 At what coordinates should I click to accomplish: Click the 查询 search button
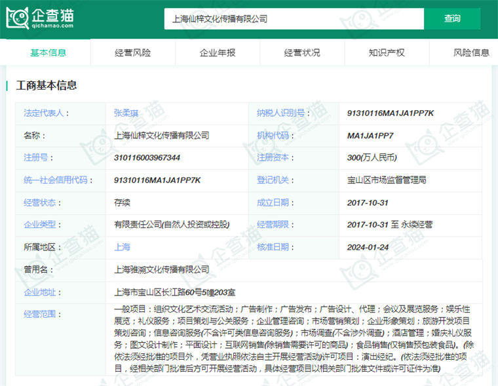[x=452, y=19]
